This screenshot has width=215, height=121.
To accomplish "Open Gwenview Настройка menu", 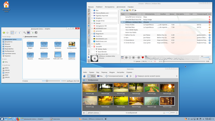I will (120, 72).
